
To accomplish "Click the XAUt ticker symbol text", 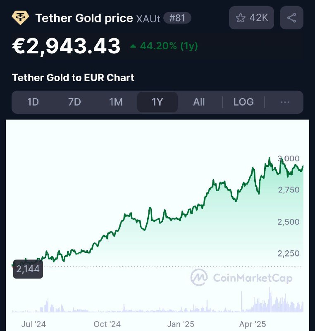I will pos(148,19).
